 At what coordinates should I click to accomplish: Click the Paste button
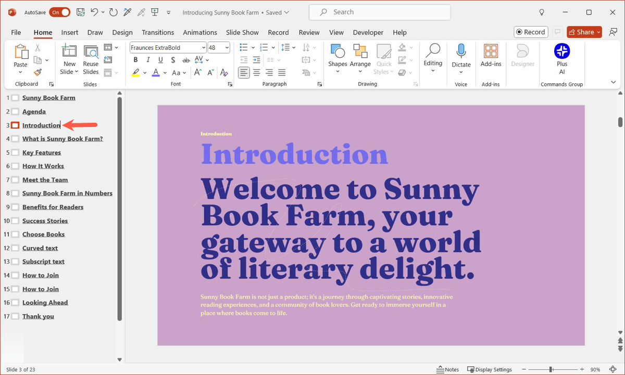point(20,59)
